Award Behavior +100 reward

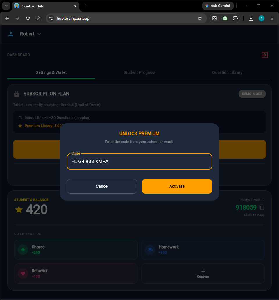pos(76,274)
